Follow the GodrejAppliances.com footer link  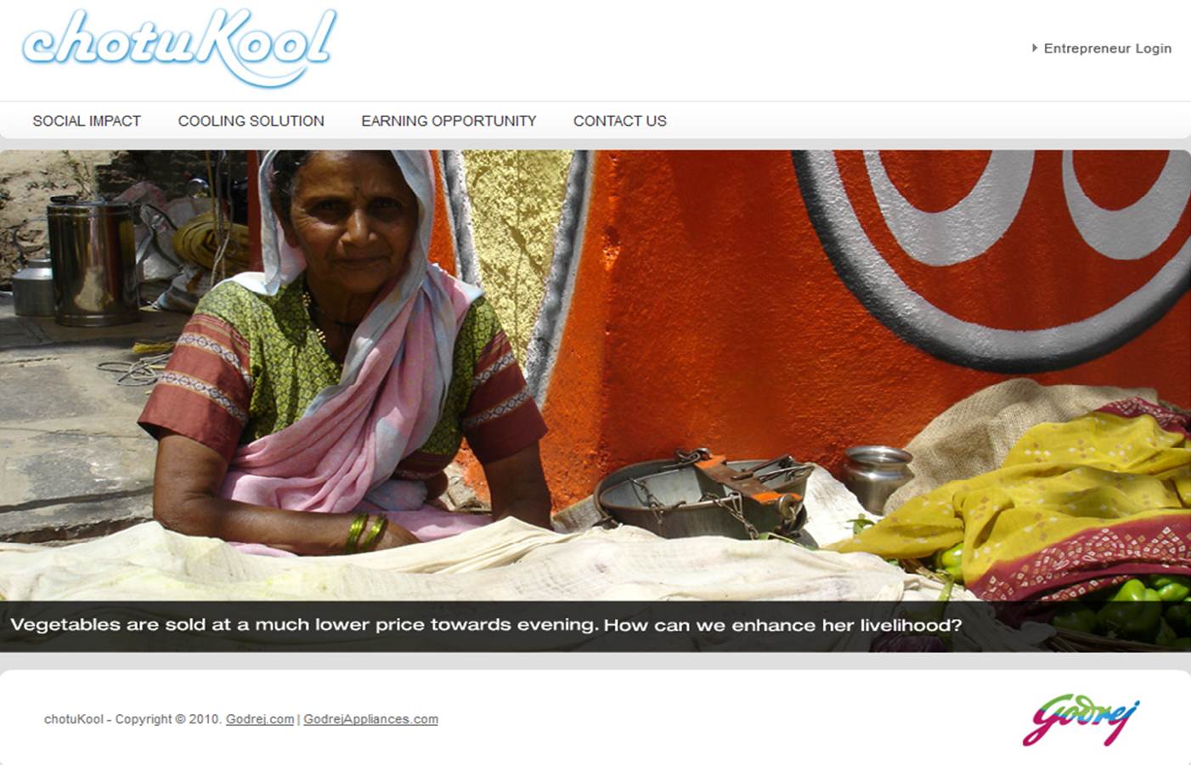(370, 719)
